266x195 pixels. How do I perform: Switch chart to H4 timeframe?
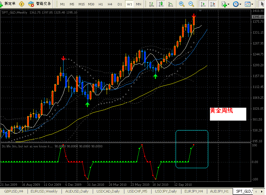110,4
